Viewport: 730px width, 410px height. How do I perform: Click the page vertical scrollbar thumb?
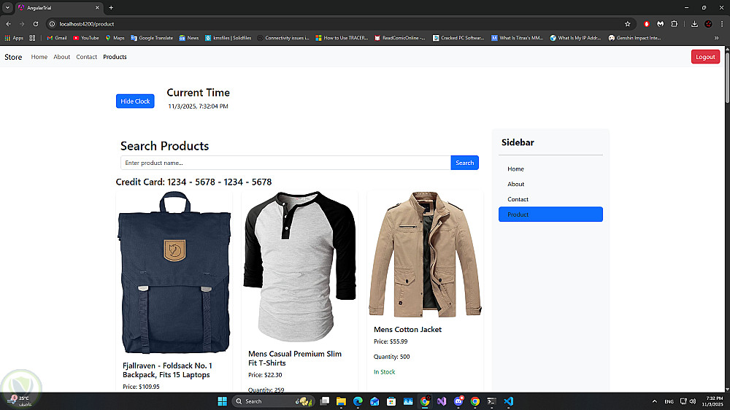pyautogui.click(x=727, y=77)
